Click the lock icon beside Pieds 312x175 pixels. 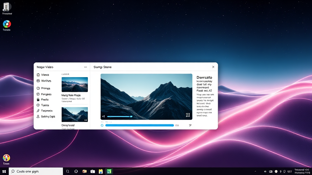[x=38, y=100]
